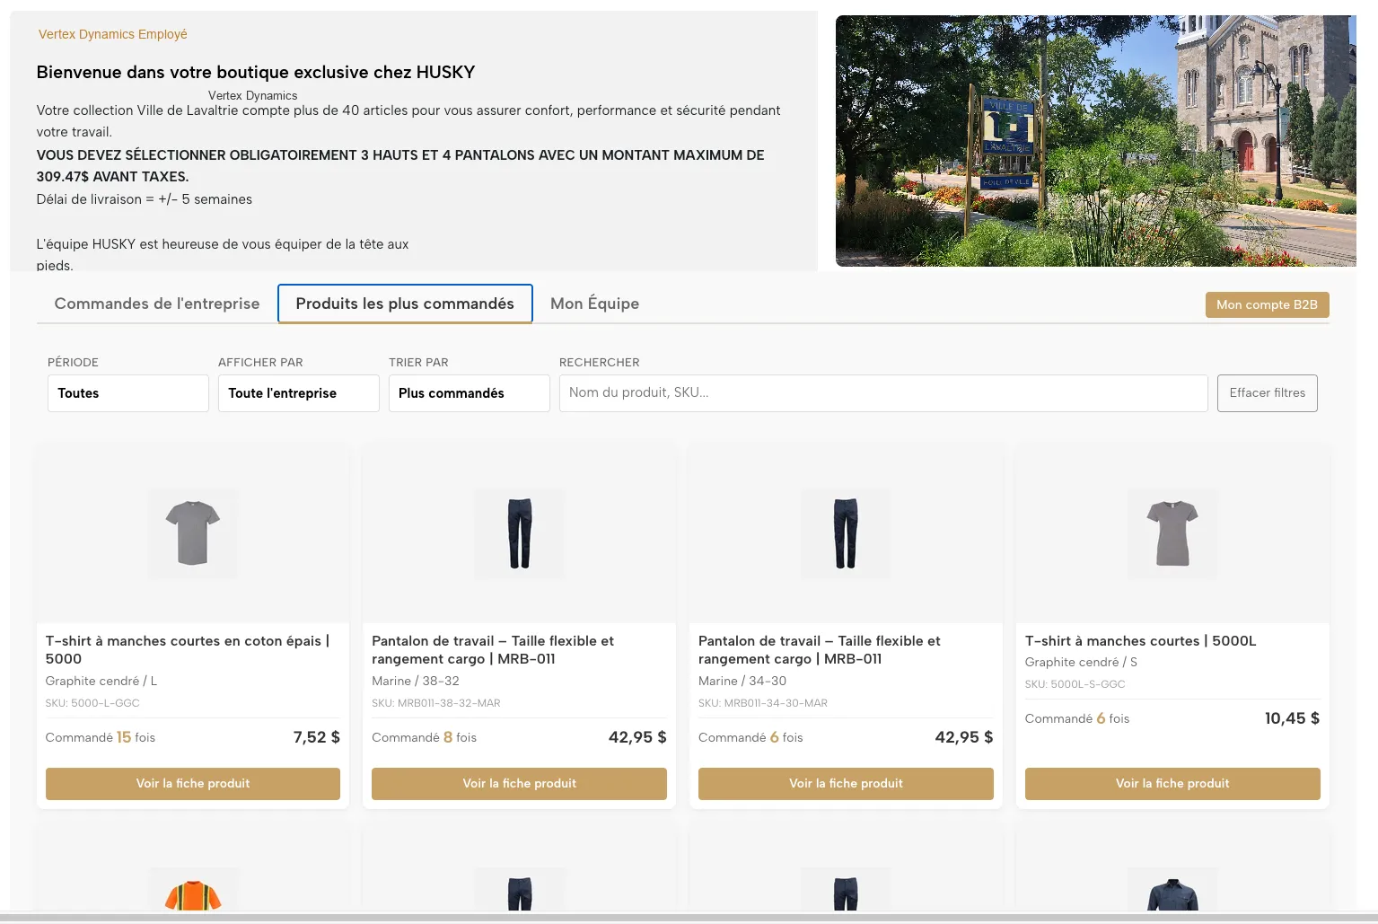Viewport: 1378px width, 924px height.
Task: View product sheet for T-shirt 5000L
Action: (1172, 783)
